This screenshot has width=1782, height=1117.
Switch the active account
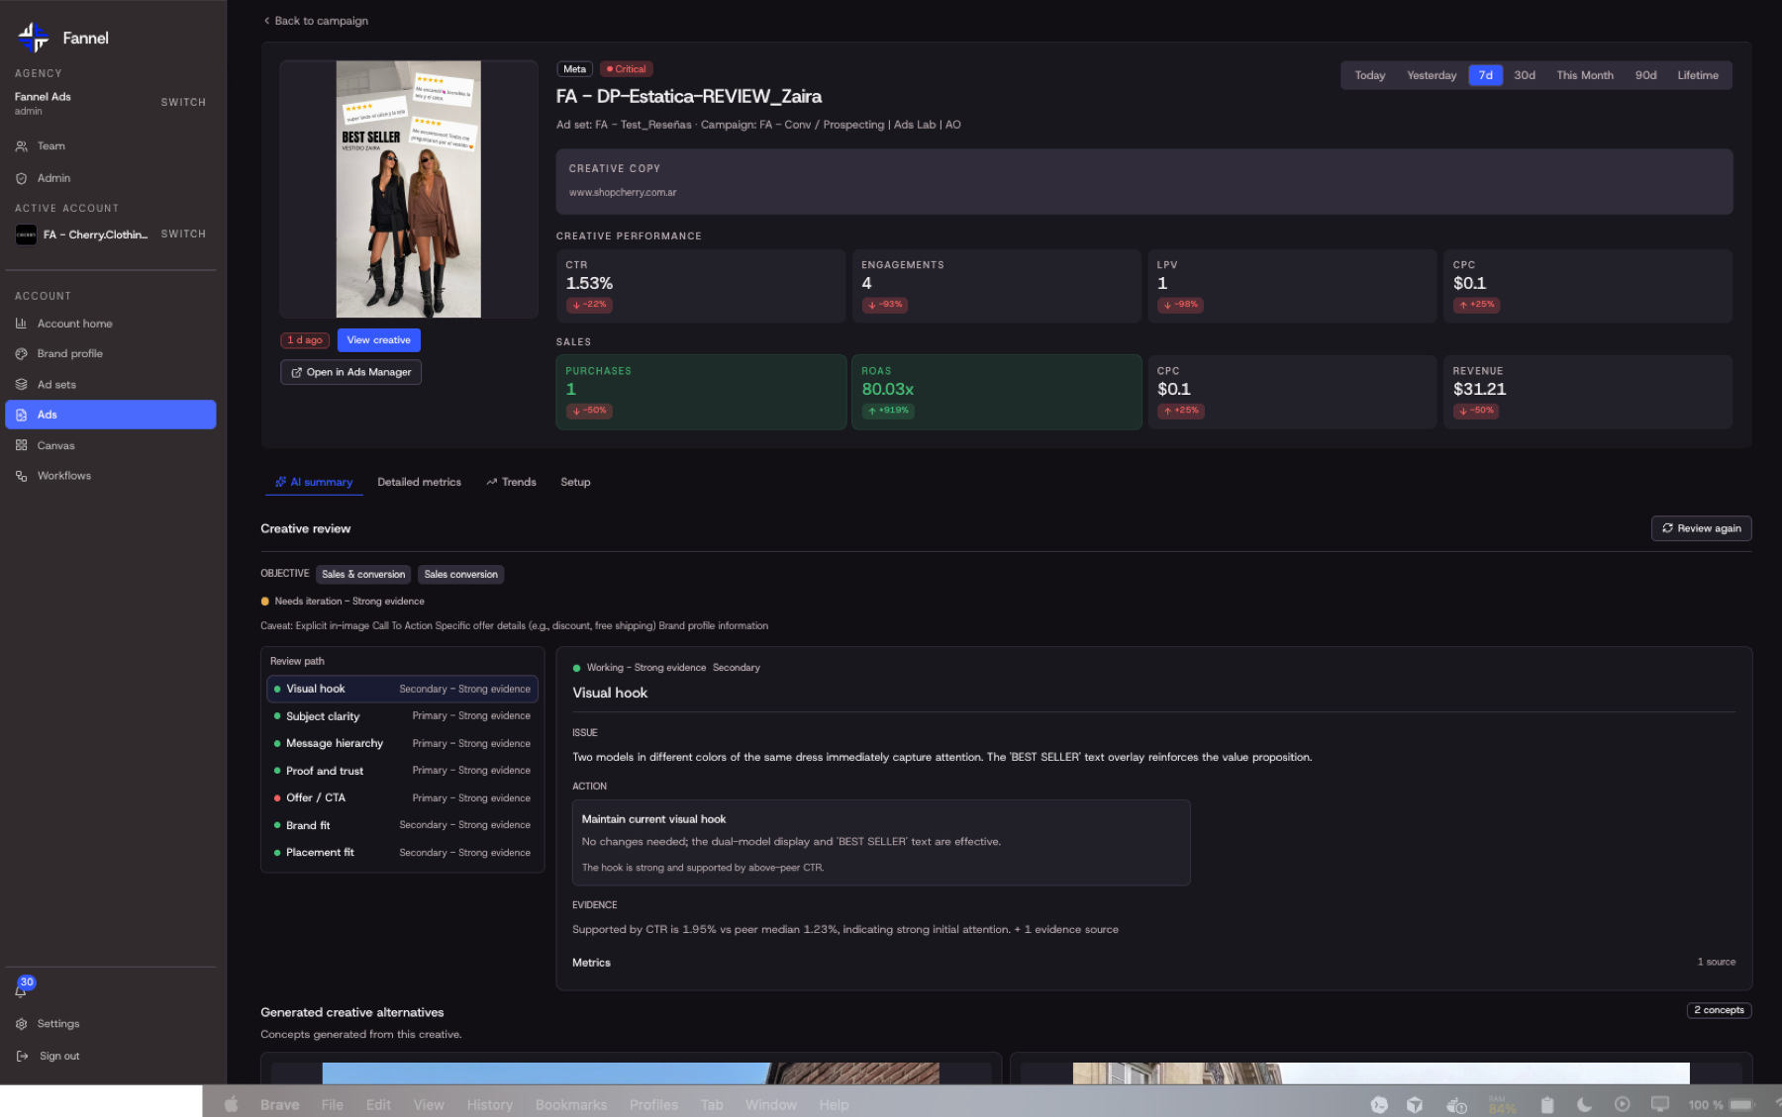coord(183,234)
